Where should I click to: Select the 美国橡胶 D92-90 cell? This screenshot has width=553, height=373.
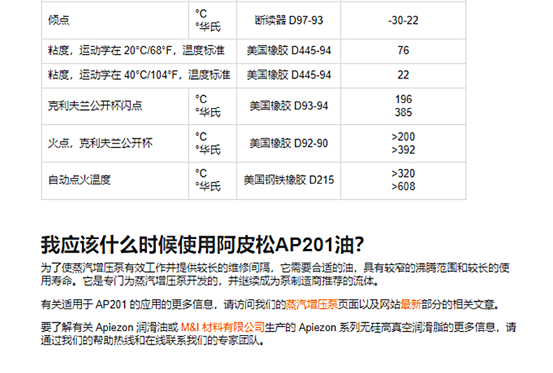288,144
